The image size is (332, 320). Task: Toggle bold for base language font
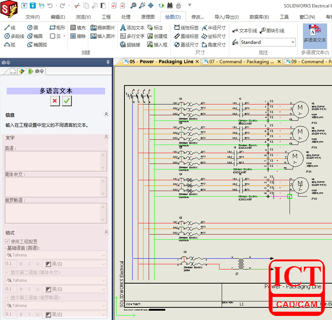click(x=21, y=264)
